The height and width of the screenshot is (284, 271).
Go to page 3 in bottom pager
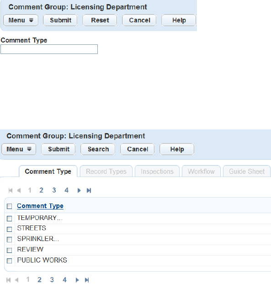(x=52, y=279)
